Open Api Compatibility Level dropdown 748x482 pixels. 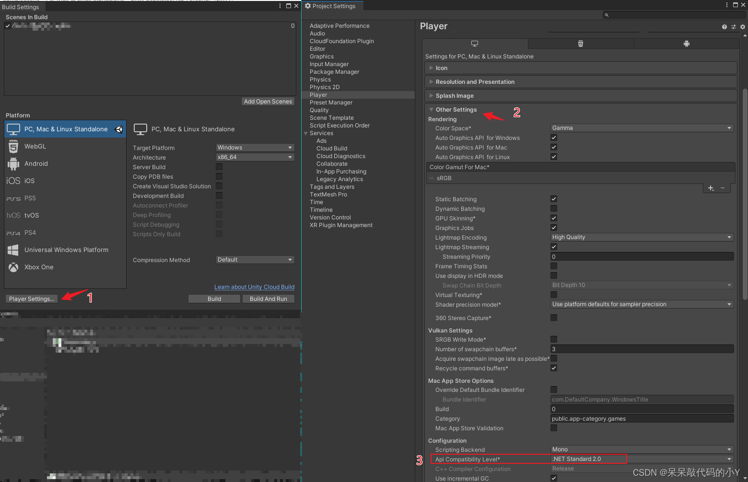(x=642, y=459)
